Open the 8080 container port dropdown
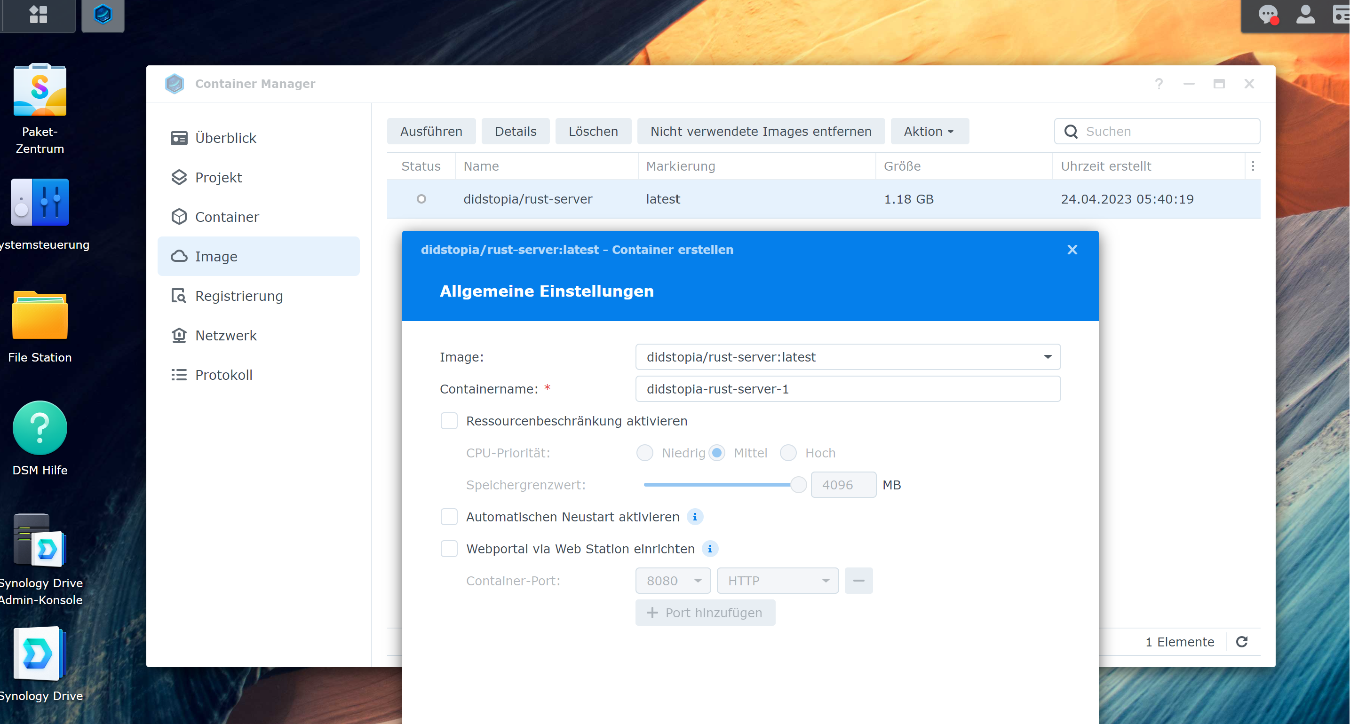Viewport: 1350px width, 724px height. click(673, 581)
